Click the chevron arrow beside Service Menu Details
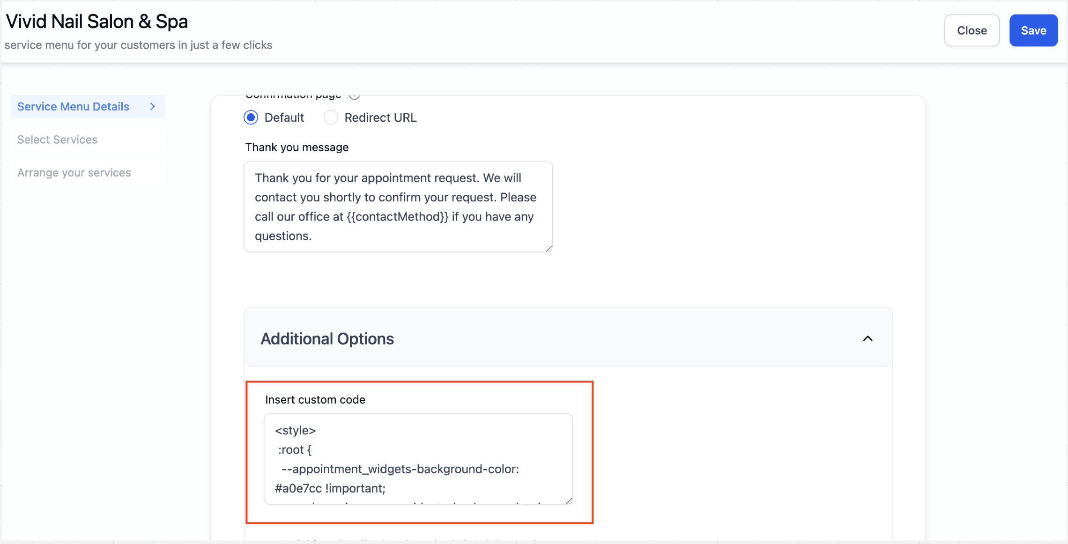1068x544 pixels. point(153,107)
